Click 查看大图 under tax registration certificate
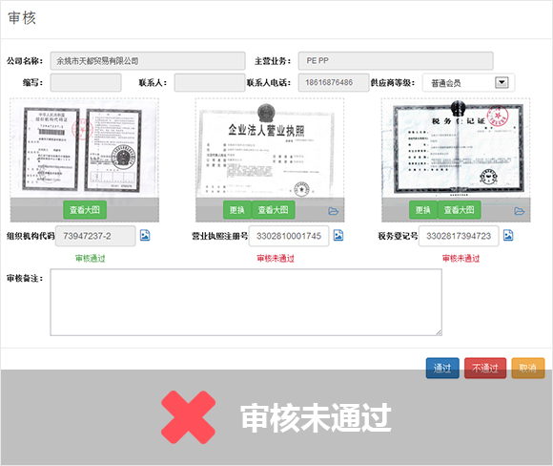553x466 pixels. tap(460, 210)
